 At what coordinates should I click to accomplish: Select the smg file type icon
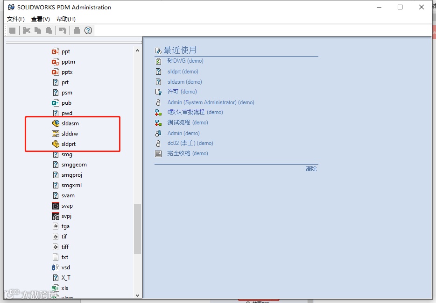56,154
